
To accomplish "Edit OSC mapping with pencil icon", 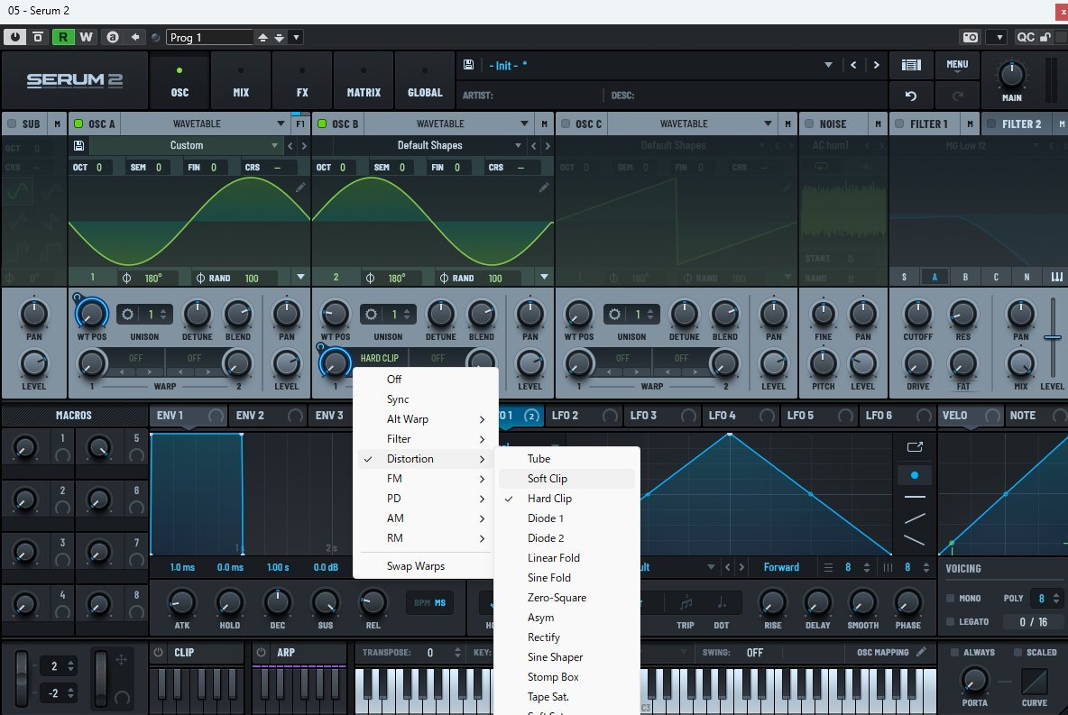I will coord(922,652).
